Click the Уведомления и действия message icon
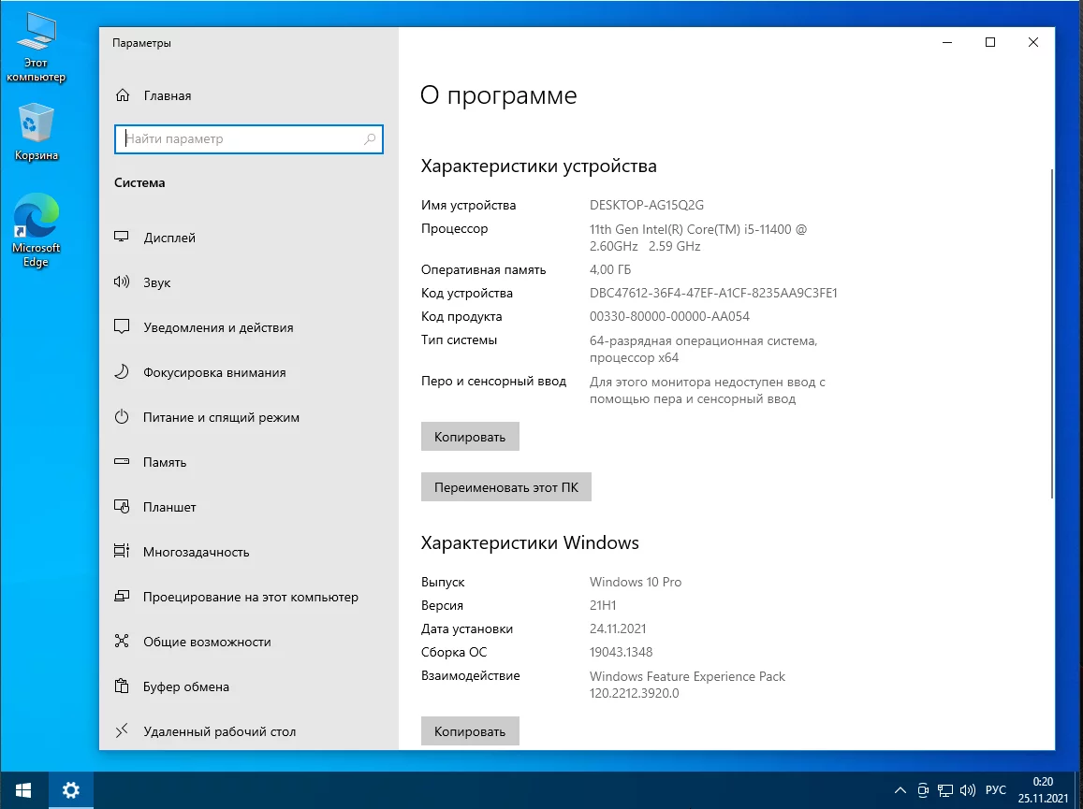 (x=122, y=326)
